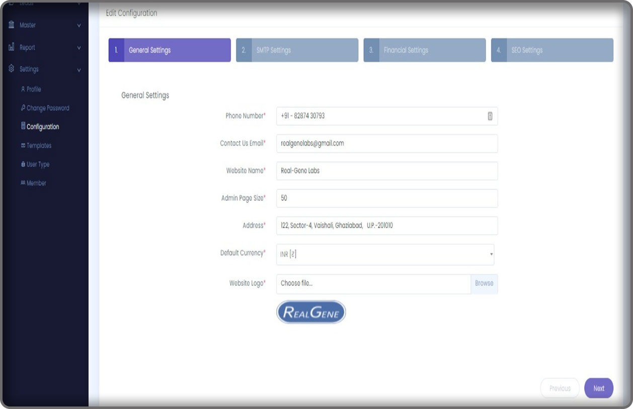Click the Contact Us Email field
The height and width of the screenshot is (409, 633).
click(386, 143)
